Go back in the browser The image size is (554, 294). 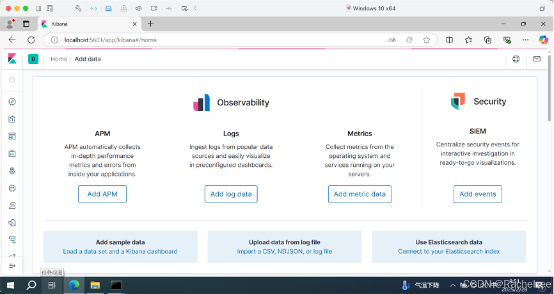tap(12, 40)
